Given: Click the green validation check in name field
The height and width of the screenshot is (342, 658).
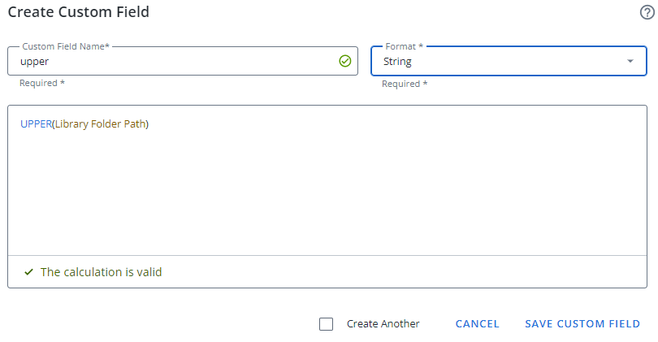Looking at the screenshot, I should coord(344,61).
